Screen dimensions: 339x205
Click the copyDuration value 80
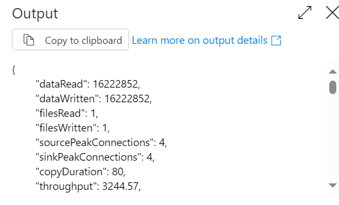tap(119, 172)
